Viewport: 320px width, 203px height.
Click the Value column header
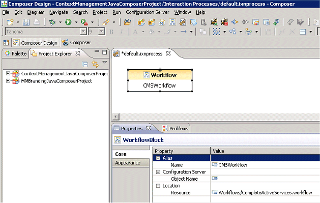[x=265, y=151]
